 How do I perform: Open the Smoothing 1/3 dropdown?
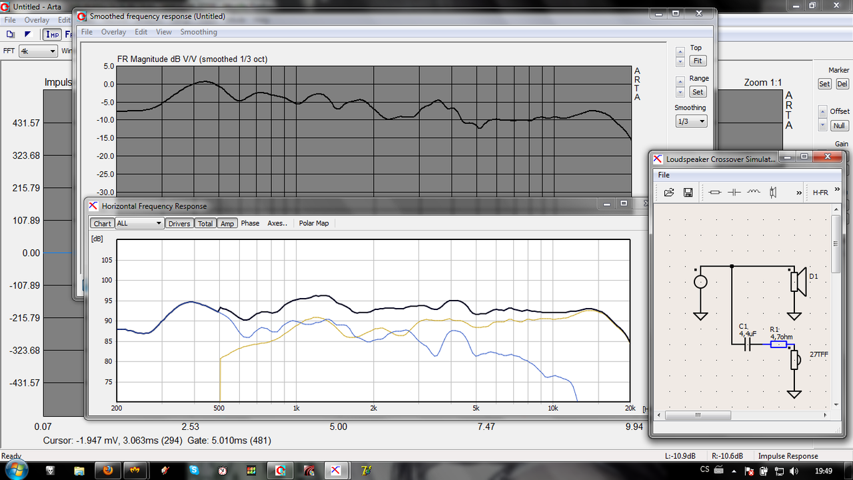pyautogui.click(x=691, y=121)
